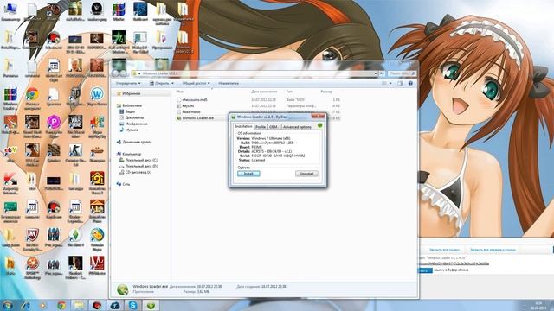Click the Windows Loader taskbar button

click(x=151, y=305)
